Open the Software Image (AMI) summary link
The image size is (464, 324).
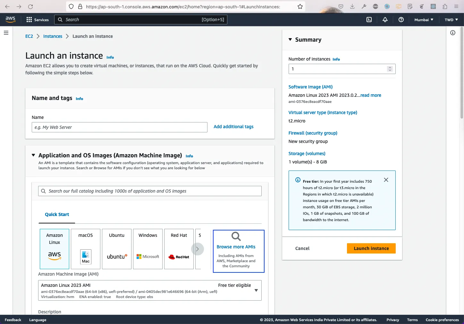click(310, 87)
